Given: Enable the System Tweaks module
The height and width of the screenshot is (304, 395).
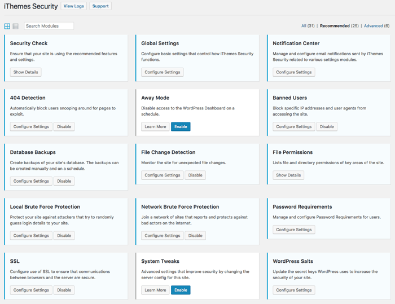Looking at the screenshot, I should pyautogui.click(x=181, y=290).
